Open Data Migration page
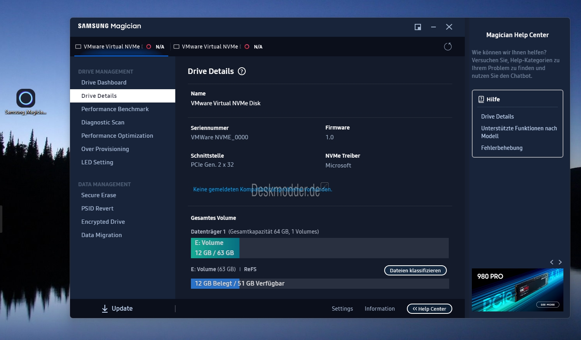This screenshot has height=340, width=581. click(x=122, y=235)
